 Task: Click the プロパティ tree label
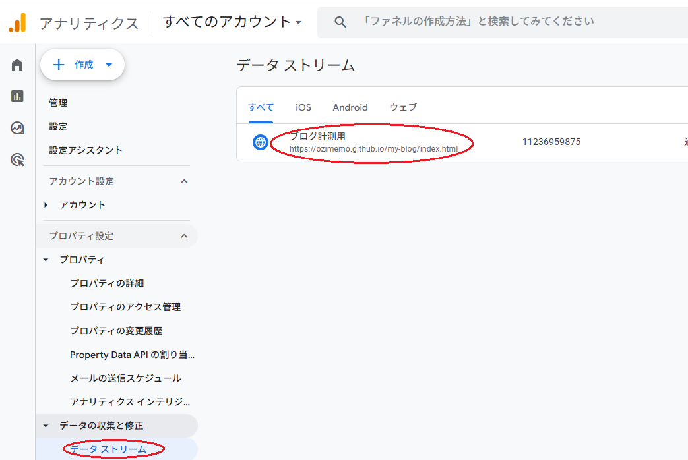click(x=82, y=260)
